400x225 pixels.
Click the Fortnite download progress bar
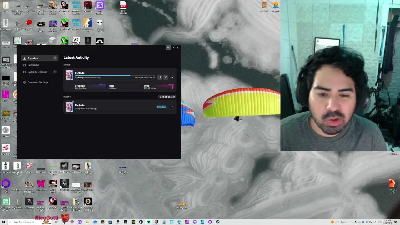point(115,75)
